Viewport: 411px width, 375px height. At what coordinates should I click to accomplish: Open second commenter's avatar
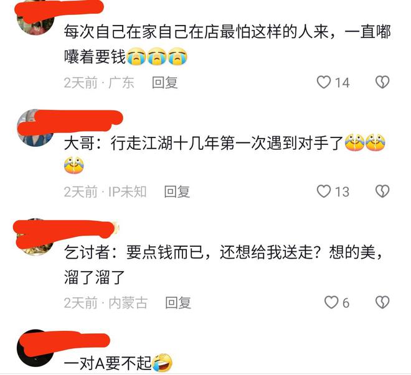pos(35,128)
